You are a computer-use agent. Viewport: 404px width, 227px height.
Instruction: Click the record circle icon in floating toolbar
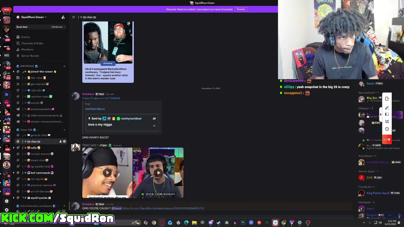(387, 129)
